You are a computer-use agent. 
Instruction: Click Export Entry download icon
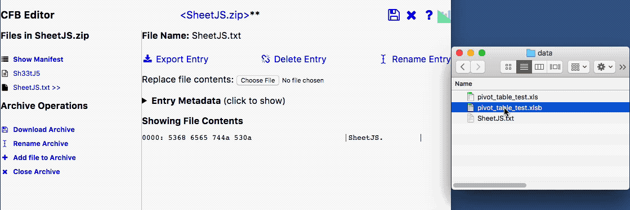148,59
